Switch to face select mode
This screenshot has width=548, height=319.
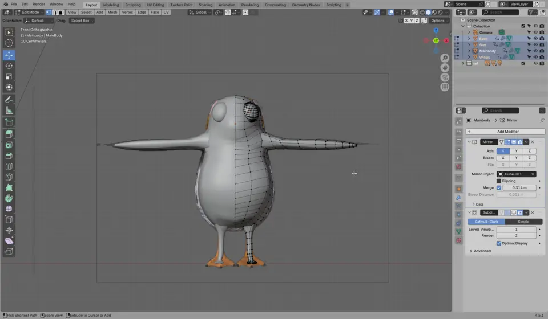(x=61, y=12)
